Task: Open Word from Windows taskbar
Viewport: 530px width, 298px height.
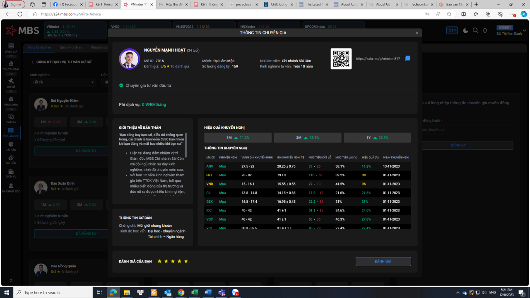Action: tap(208, 293)
